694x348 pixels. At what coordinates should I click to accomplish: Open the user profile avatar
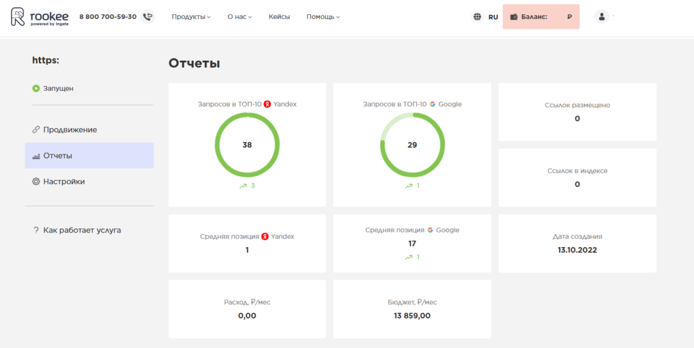pos(601,17)
